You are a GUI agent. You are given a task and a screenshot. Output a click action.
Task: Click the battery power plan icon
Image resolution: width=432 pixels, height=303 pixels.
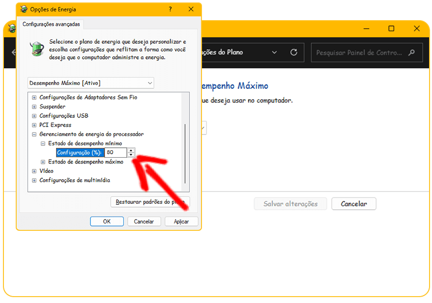coord(37,48)
